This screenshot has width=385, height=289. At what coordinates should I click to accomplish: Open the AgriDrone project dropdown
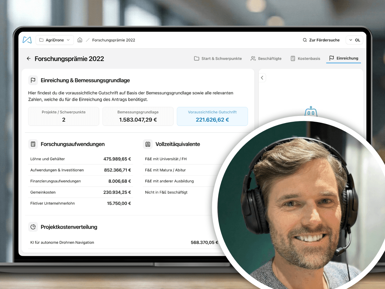(55, 40)
